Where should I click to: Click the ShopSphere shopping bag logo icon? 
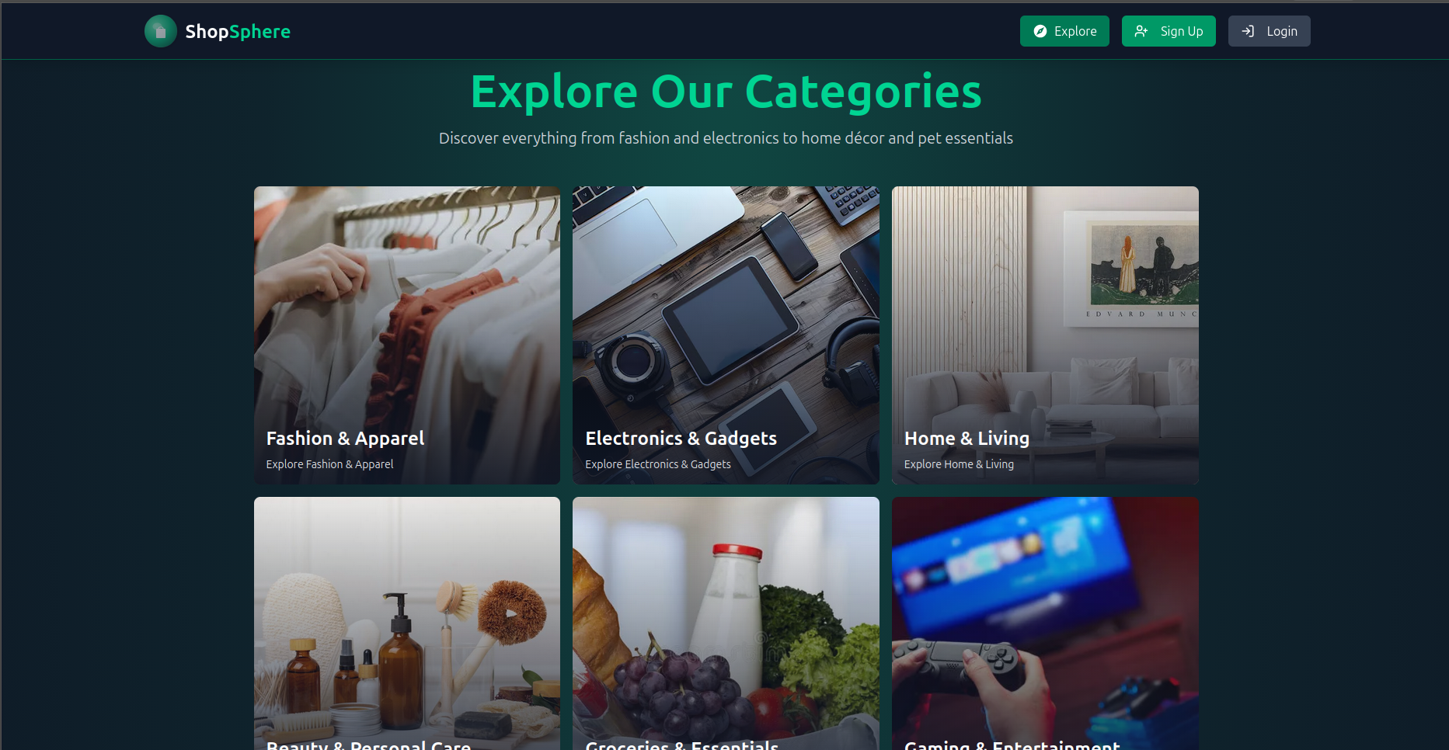click(x=161, y=31)
